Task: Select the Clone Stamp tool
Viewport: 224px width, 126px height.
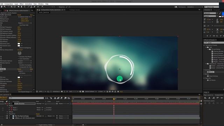Action: point(31,7)
